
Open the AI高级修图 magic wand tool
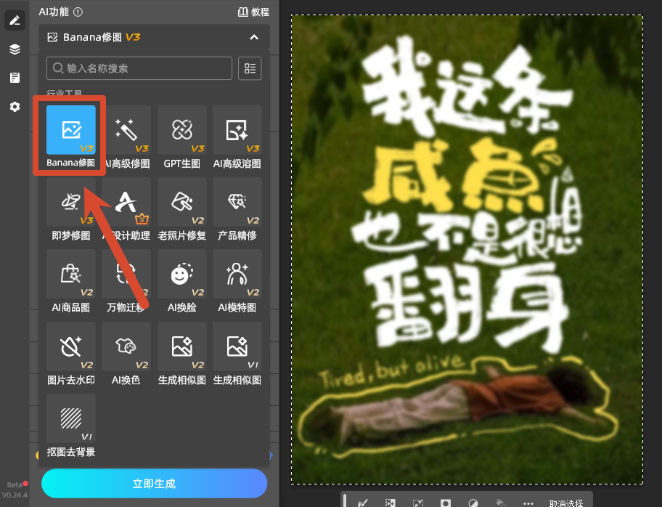[x=126, y=130]
